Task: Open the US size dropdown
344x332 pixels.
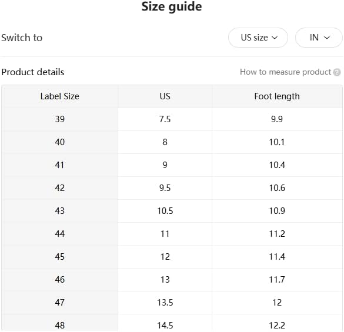Action: tap(258, 38)
